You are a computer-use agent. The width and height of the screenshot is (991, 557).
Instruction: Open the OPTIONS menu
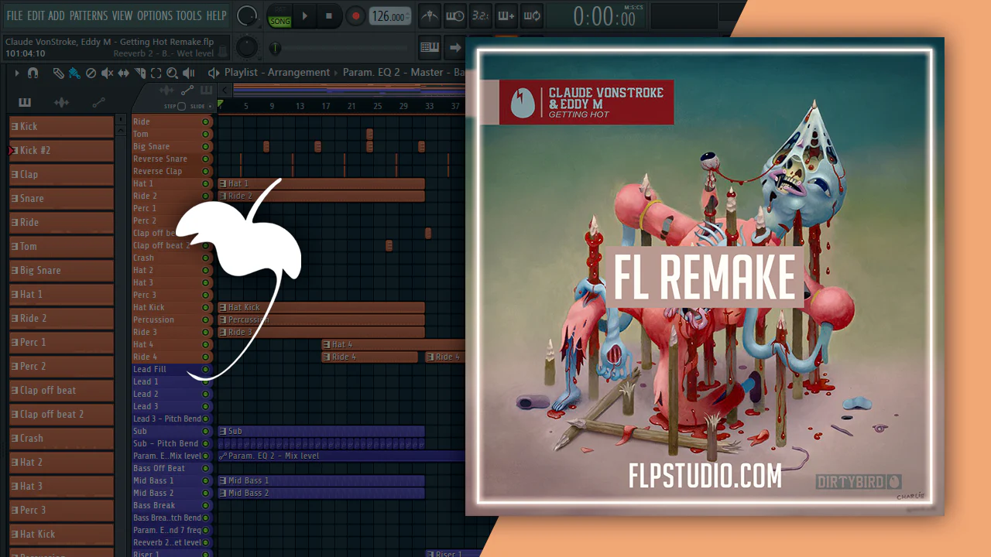pos(155,15)
